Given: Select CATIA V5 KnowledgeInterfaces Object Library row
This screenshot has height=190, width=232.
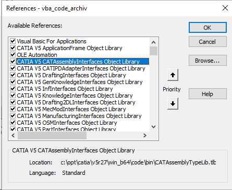Looking at the screenshot, I should pyautogui.click(x=75, y=96).
